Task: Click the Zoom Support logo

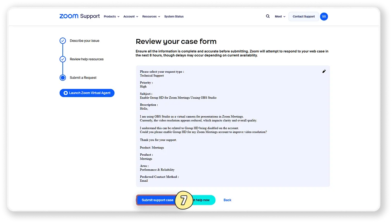Action: coord(79,16)
